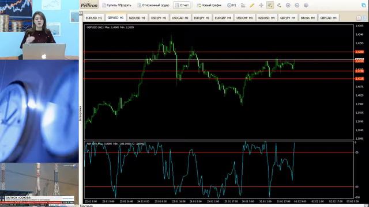The height and width of the screenshot is (207, 369).
Task: Click the rightmost small icon beside the tabs
Action: point(364,18)
